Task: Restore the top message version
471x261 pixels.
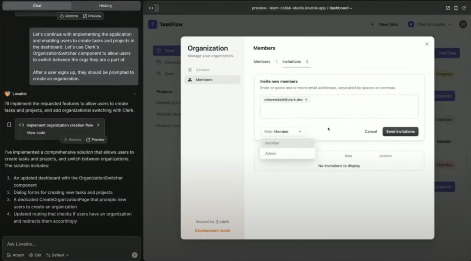Action: coord(69,16)
